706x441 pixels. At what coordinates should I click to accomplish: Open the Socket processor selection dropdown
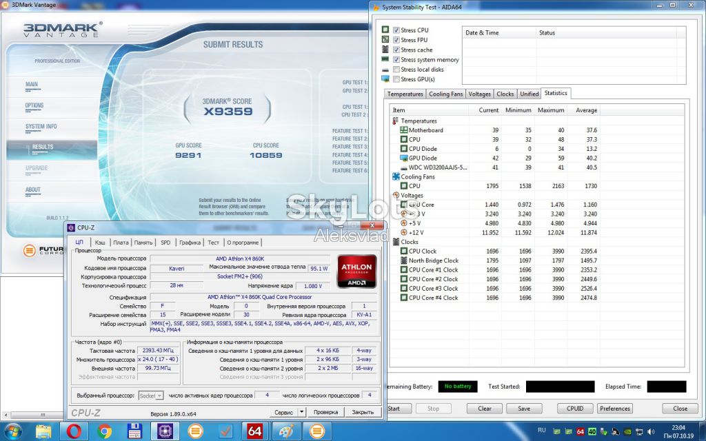tap(151, 396)
